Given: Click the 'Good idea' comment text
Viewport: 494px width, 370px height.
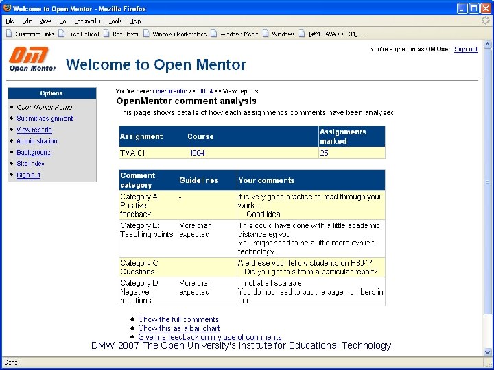Looking at the screenshot, I should pos(263,214).
